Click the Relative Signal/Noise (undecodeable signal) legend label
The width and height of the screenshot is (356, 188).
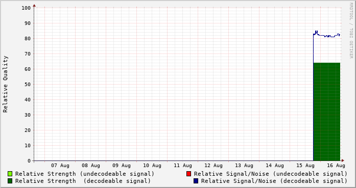coord(271,174)
